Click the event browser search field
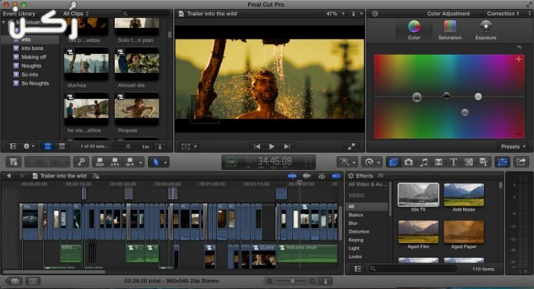Viewport: 534px width, 289px height. tap(145, 14)
